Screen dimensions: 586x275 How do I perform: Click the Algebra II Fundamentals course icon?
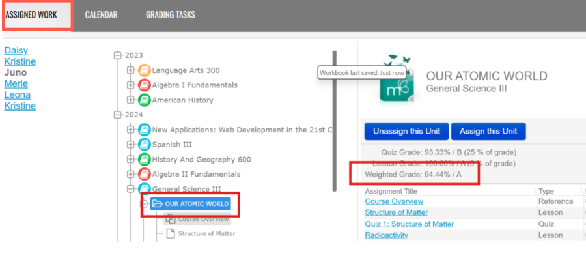click(x=145, y=174)
